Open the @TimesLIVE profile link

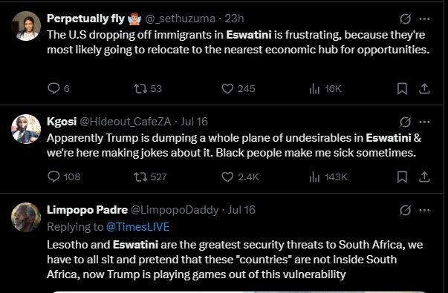coord(137,227)
